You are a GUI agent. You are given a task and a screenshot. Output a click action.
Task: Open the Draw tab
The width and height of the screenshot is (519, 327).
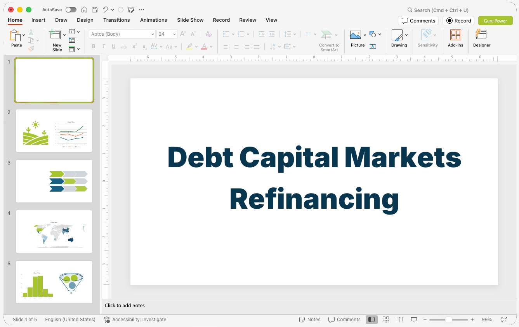point(61,20)
